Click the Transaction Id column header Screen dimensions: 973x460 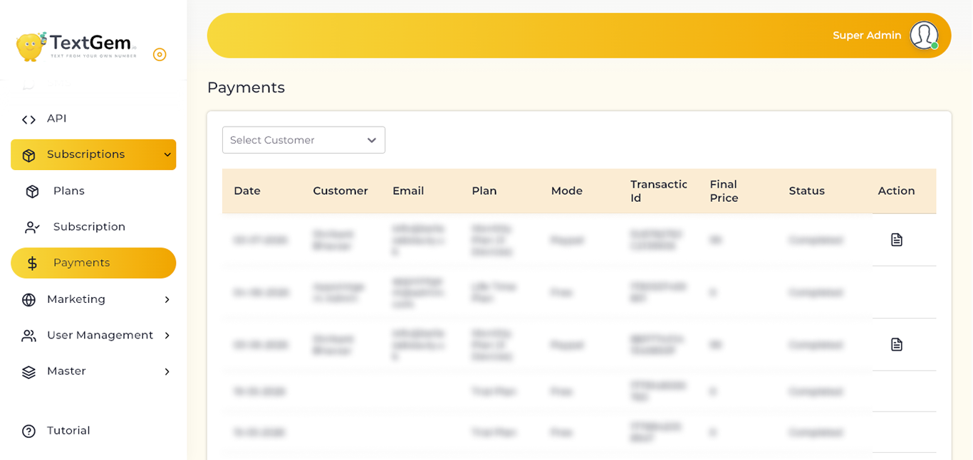659,191
